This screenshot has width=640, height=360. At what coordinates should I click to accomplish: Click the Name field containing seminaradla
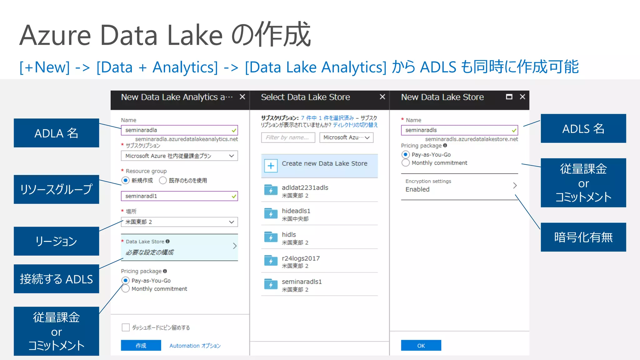click(x=179, y=130)
